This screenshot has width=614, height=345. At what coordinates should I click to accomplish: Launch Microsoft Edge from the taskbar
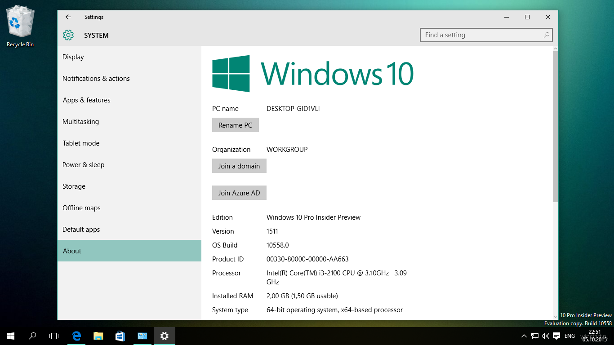point(76,336)
